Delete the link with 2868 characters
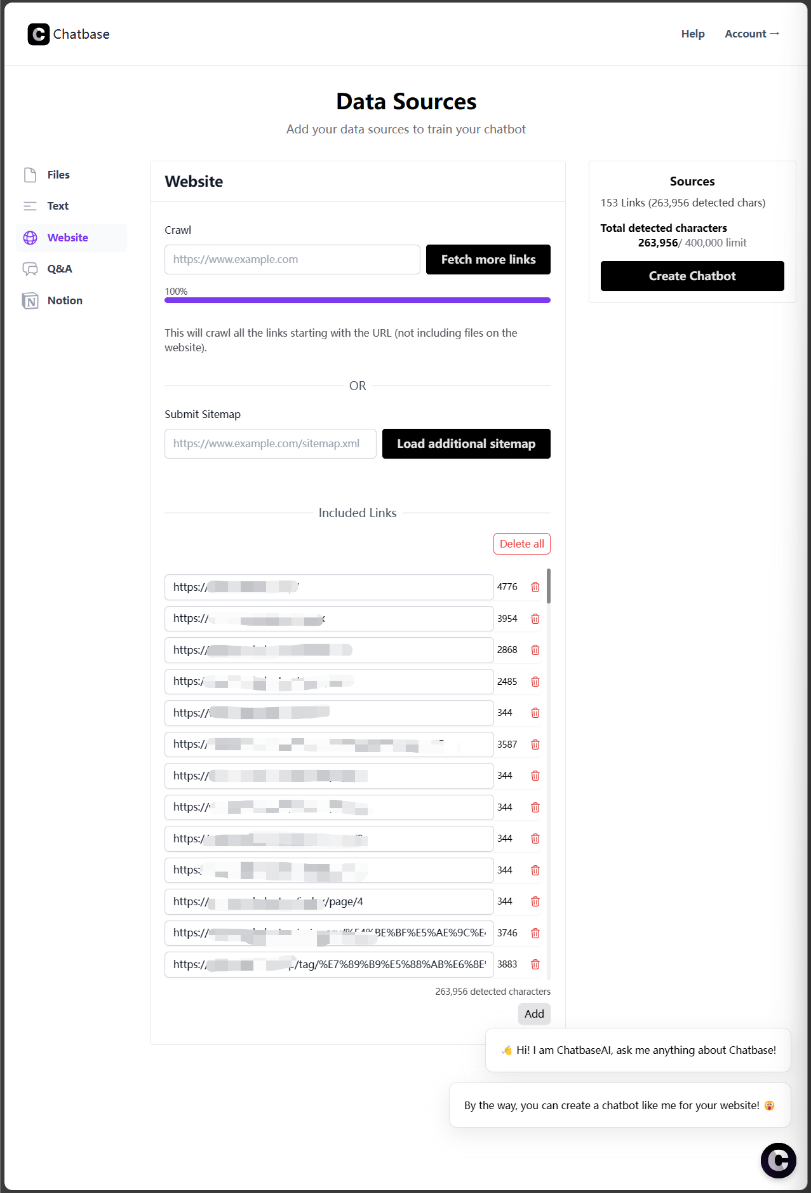The width and height of the screenshot is (811, 1193). pos(535,650)
